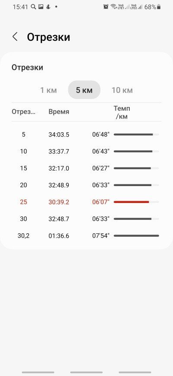Screen dimensions: 173x376
Task: Tap the search icon in status bar
Action: point(33,7)
